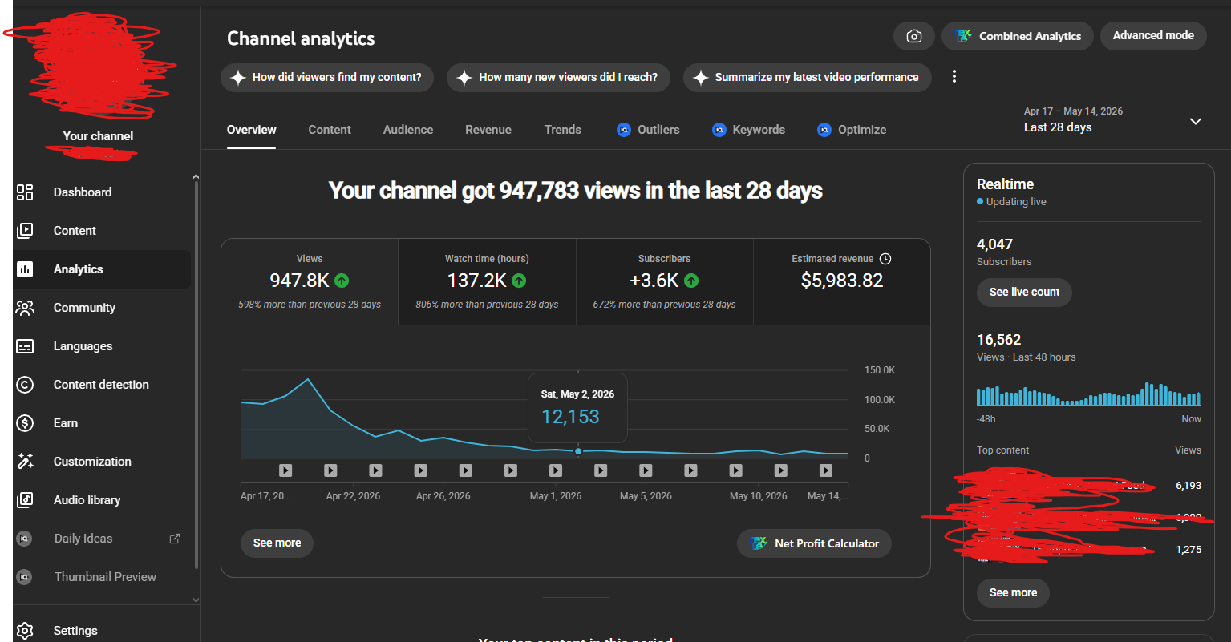Click the See live count button
Image resolution: width=1231 pixels, height=642 pixels.
(1024, 292)
